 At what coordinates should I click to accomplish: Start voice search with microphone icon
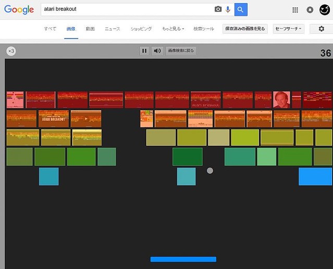(228, 9)
